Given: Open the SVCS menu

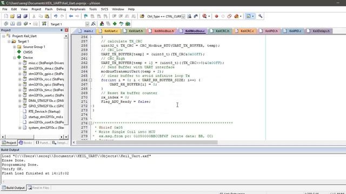Looking at the screenshot, I should pyautogui.click(x=104, y=9).
